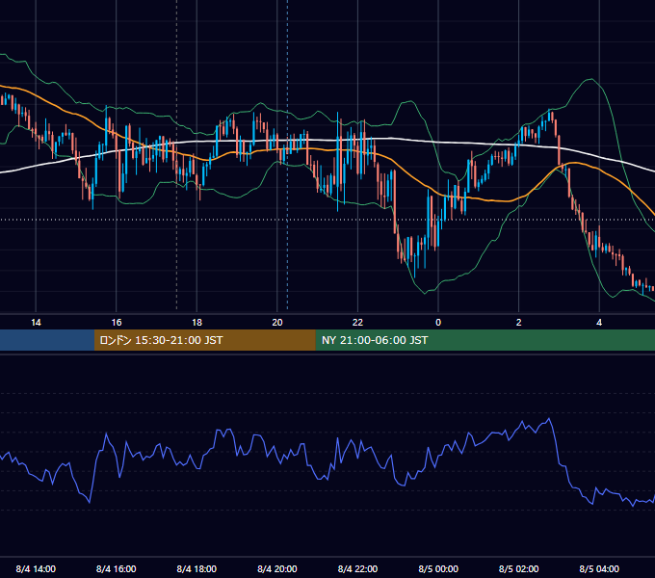
Task: Click the NY 21:00-06:00 JST session bar
Action: coord(485,340)
